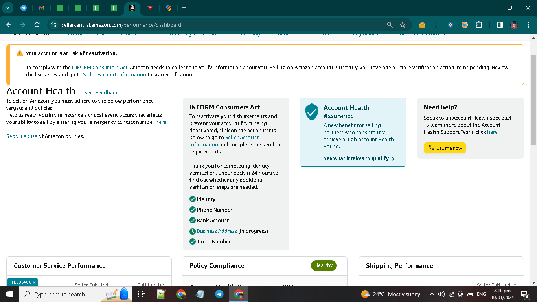
Task: Go back to the previous page
Action: (x=9, y=25)
